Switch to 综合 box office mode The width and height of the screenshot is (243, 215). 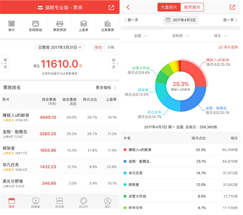(x=98, y=47)
